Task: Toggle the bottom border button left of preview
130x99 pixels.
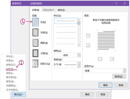Action: tap(88, 45)
